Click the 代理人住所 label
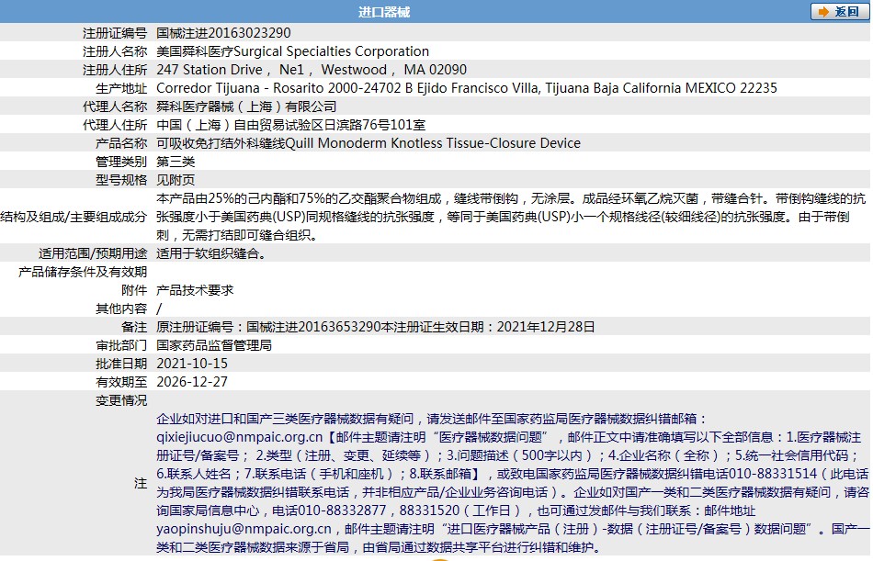The height and width of the screenshot is (561, 873). coord(115,125)
